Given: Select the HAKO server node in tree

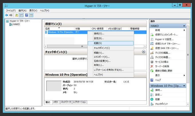Looking at the screenshot, I should tap(16, 24).
